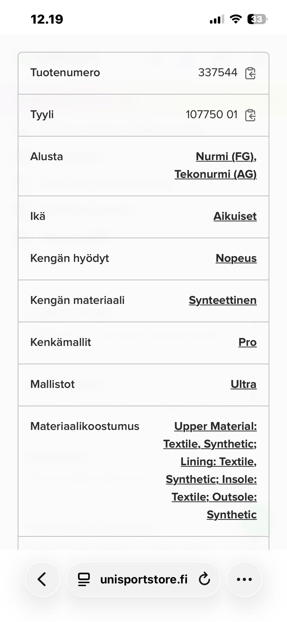Follow the Aikuiset age link
Image resolution: width=287 pixels, height=622 pixels.
point(235,216)
